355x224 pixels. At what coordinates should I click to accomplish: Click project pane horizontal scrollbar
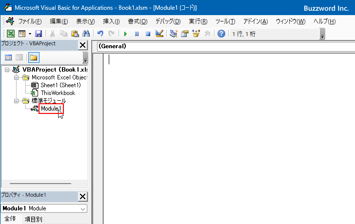[x=40, y=184]
